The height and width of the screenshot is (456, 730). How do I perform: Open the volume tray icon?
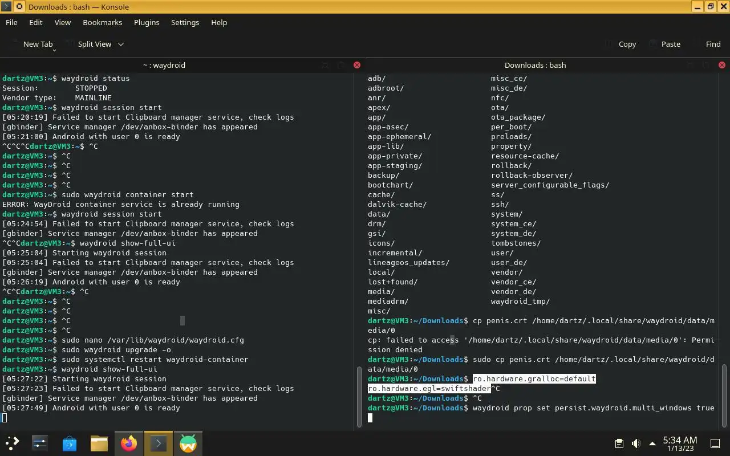coord(636,443)
